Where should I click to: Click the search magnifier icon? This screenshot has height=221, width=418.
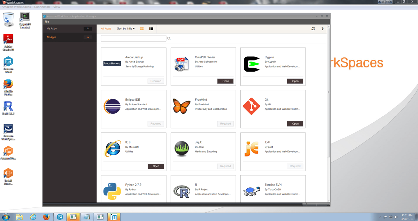169,38
